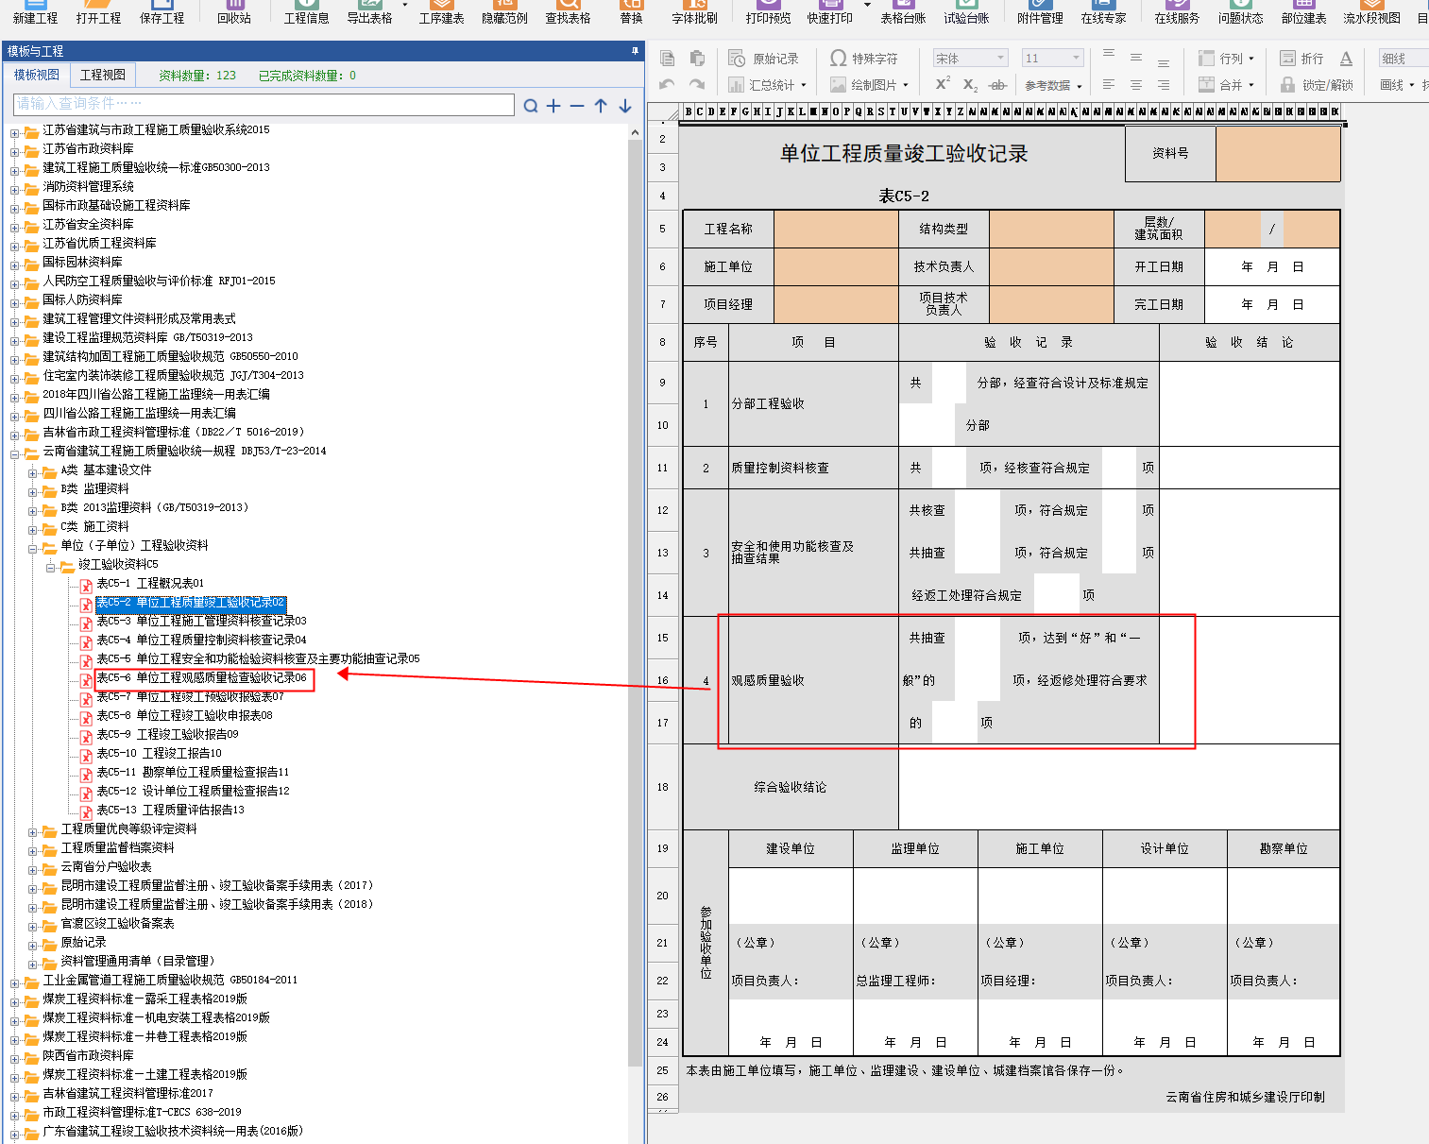Viewport: 1429px width, 1144px height.
Task: Toggle 锁定/解锁 cell lock
Action: click(1317, 85)
